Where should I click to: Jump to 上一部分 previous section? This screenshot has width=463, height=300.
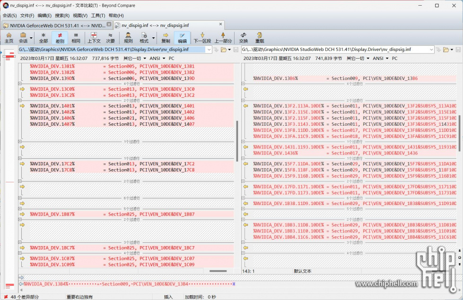point(223,38)
